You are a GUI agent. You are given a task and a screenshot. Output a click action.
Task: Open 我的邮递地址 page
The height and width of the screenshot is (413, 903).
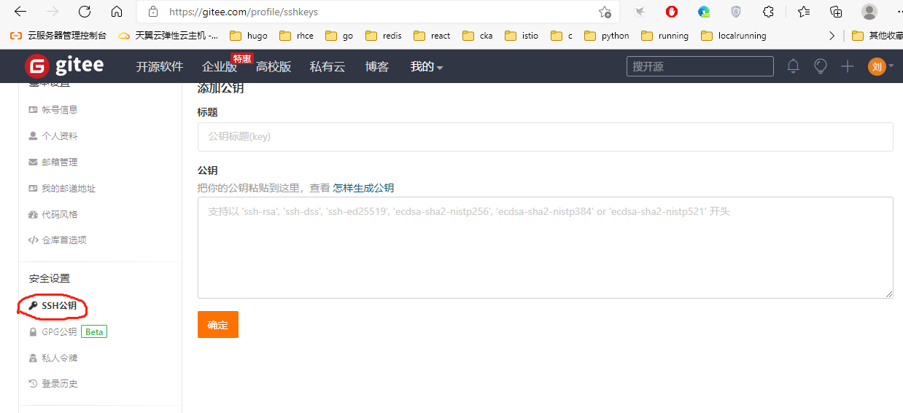(x=62, y=189)
